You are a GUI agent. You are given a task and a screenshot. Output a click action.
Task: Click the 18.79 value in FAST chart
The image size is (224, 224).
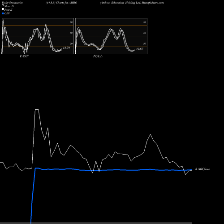tap(66, 48)
